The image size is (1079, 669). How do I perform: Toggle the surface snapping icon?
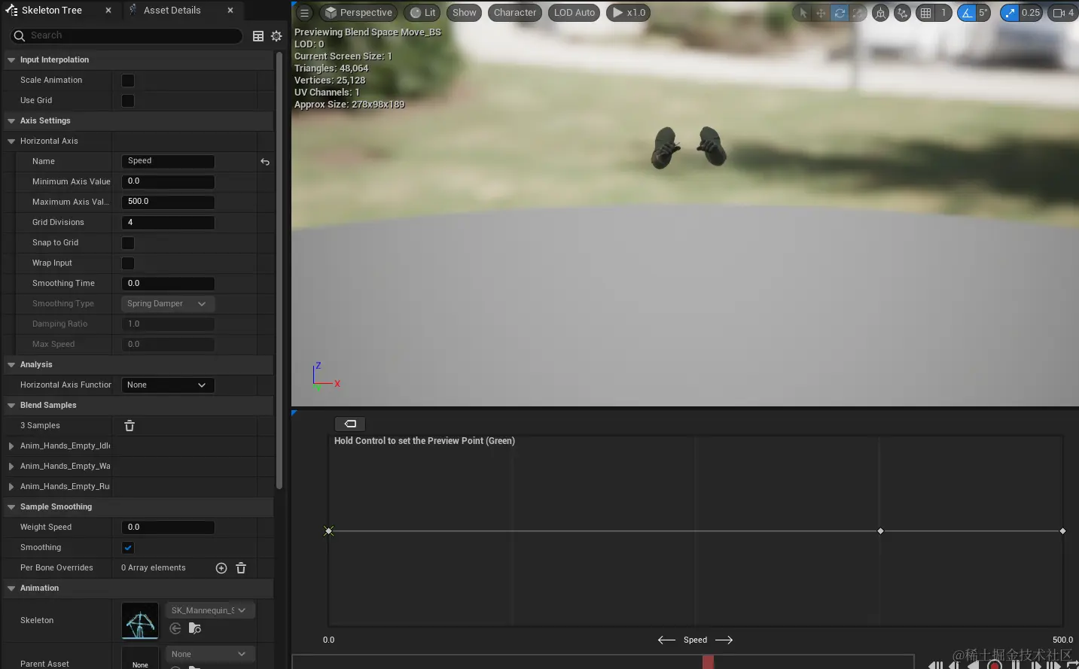(x=902, y=13)
